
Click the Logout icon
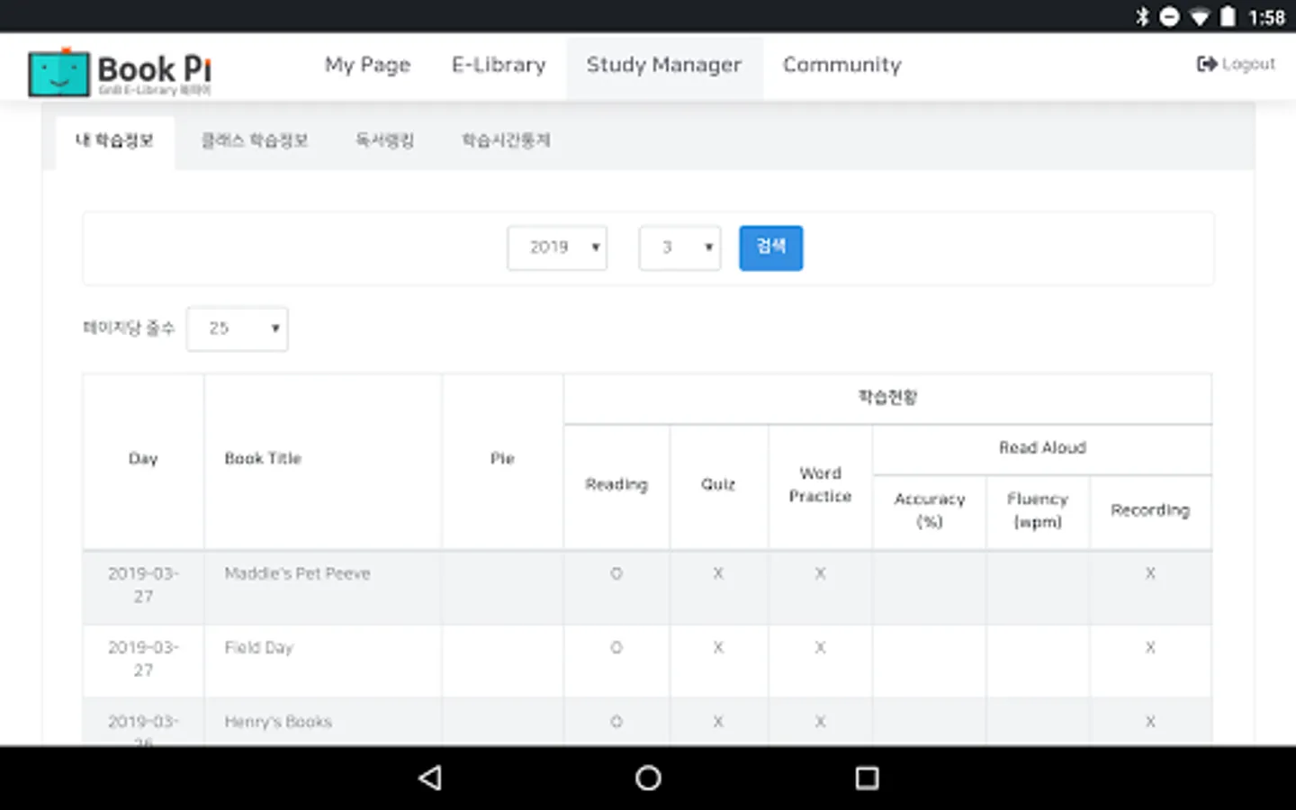1206,64
